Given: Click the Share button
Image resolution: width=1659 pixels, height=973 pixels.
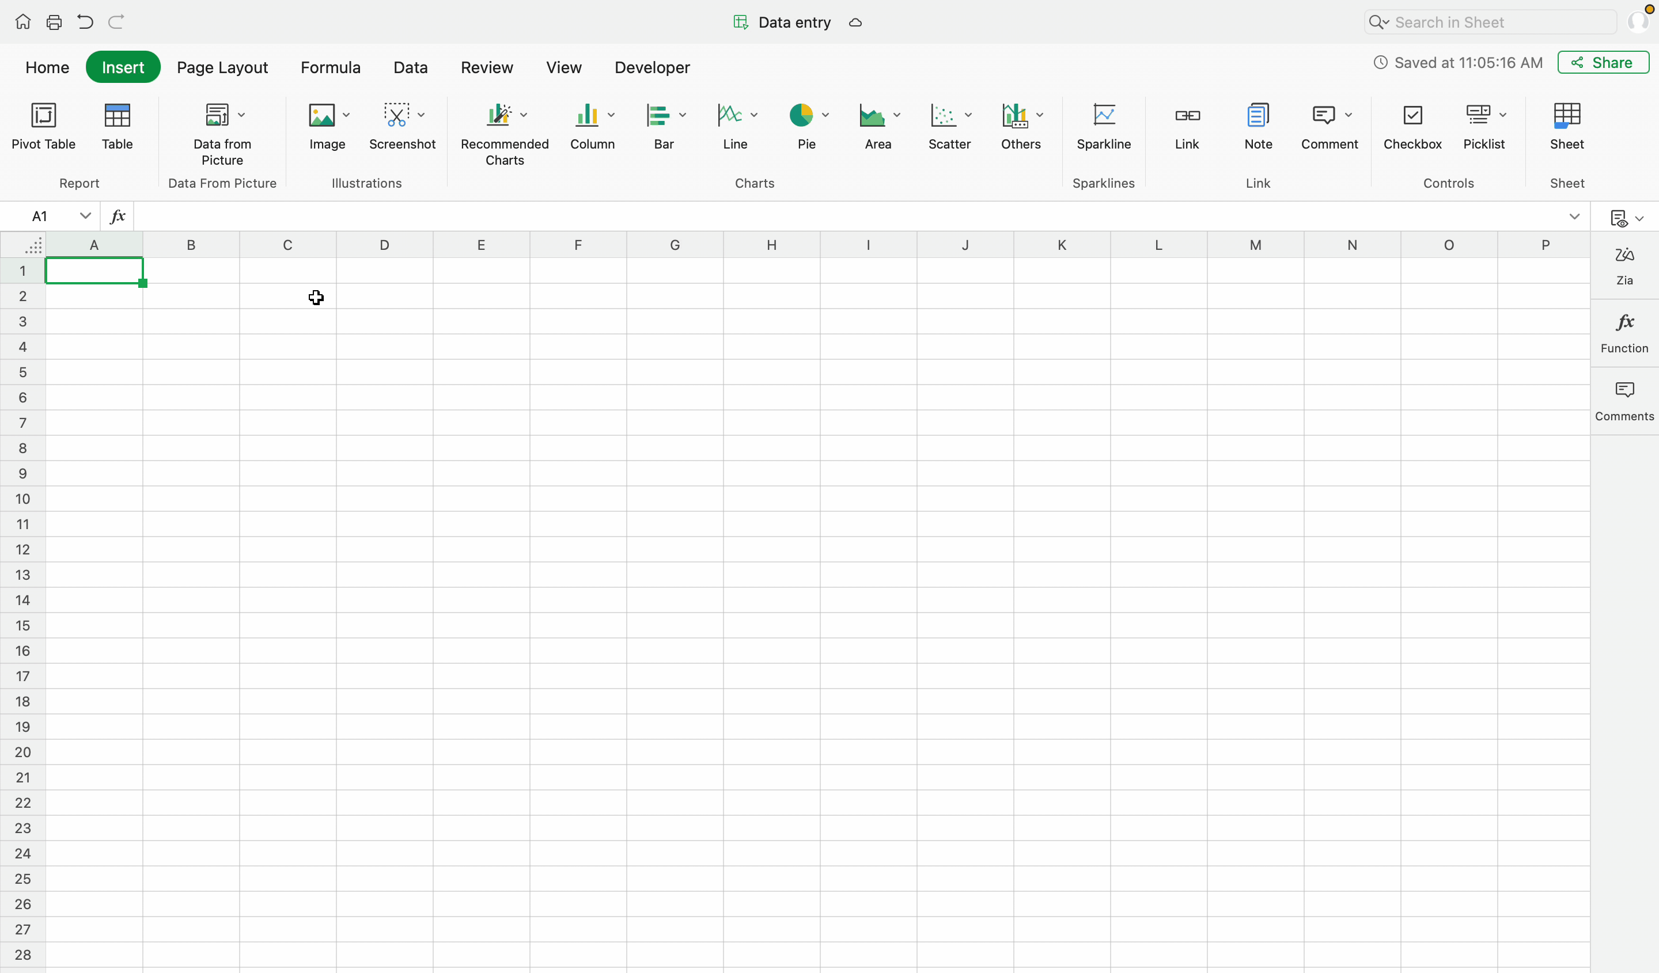Looking at the screenshot, I should [1603, 63].
